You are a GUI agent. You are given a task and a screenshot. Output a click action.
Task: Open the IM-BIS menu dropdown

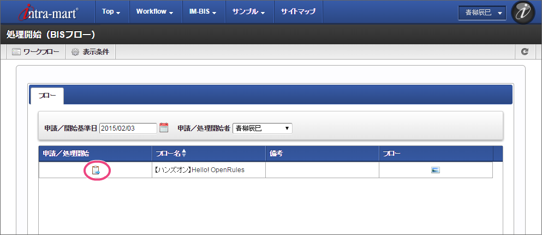coord(203,12)
